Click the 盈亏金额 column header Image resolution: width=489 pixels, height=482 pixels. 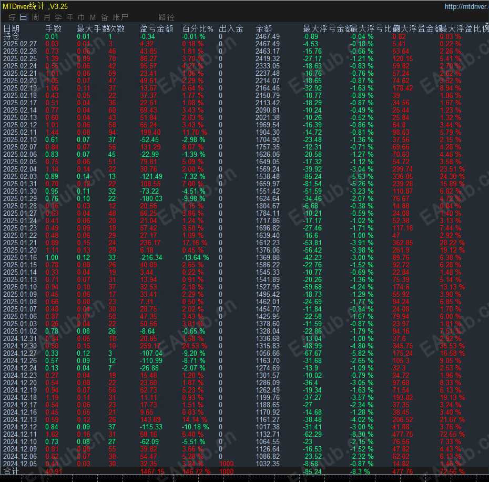click(157, 29)
